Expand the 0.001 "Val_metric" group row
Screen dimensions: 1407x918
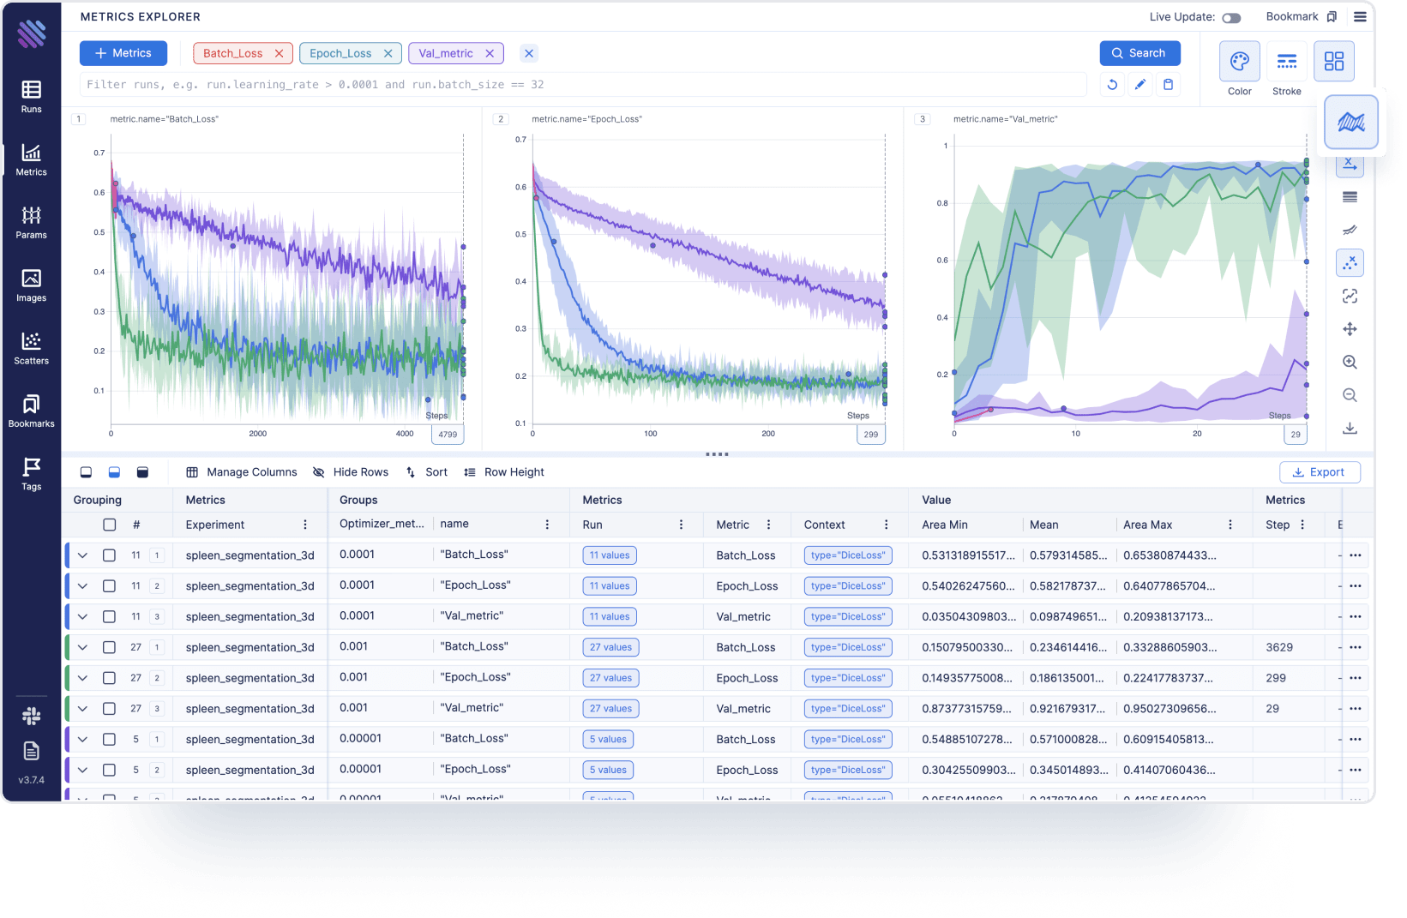[x=82, y=709]
